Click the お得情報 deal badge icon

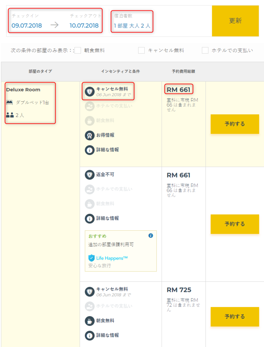click(89, 135)
